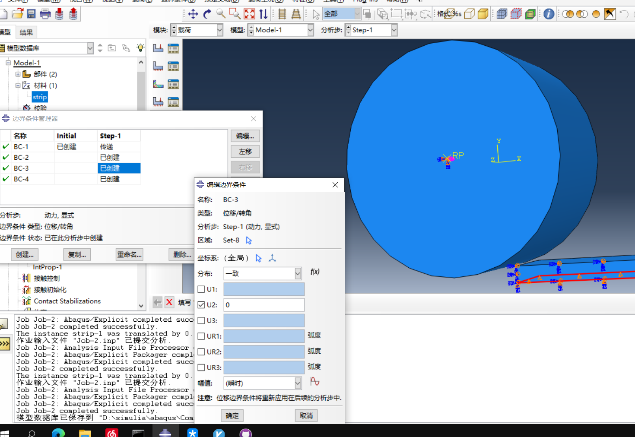Open the Boundary Condition Manager icon
The width and height of the screenshot is (635, 437).
[x=173, y=66]
